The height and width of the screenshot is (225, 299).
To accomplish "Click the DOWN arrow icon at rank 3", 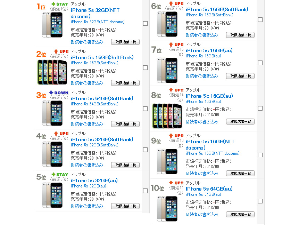I will click(x=51, y=93).
